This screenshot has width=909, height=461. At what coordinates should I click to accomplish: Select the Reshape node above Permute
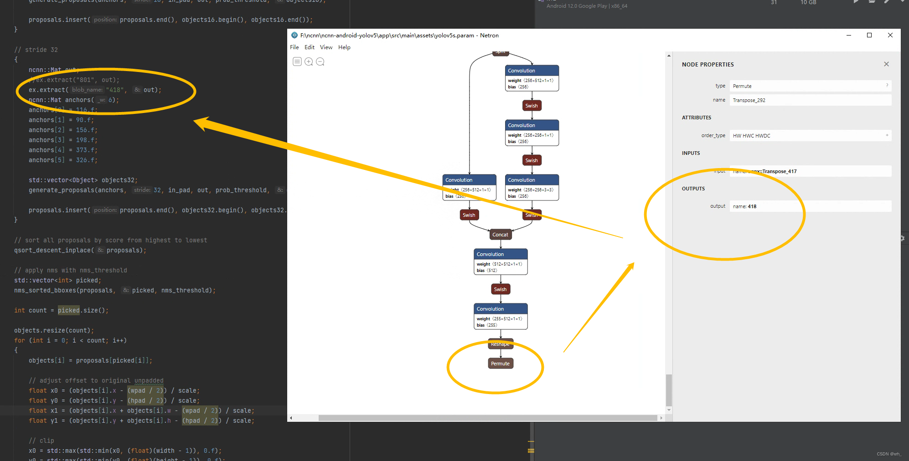(500, 344)
